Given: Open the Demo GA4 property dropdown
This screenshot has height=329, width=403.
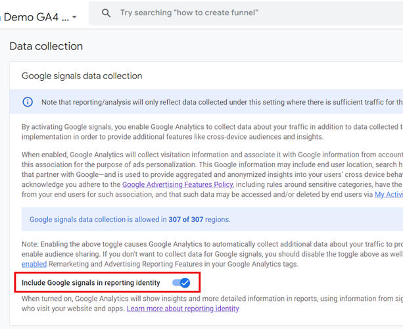Looking at the screenshot, I should [x=39, y=17].
